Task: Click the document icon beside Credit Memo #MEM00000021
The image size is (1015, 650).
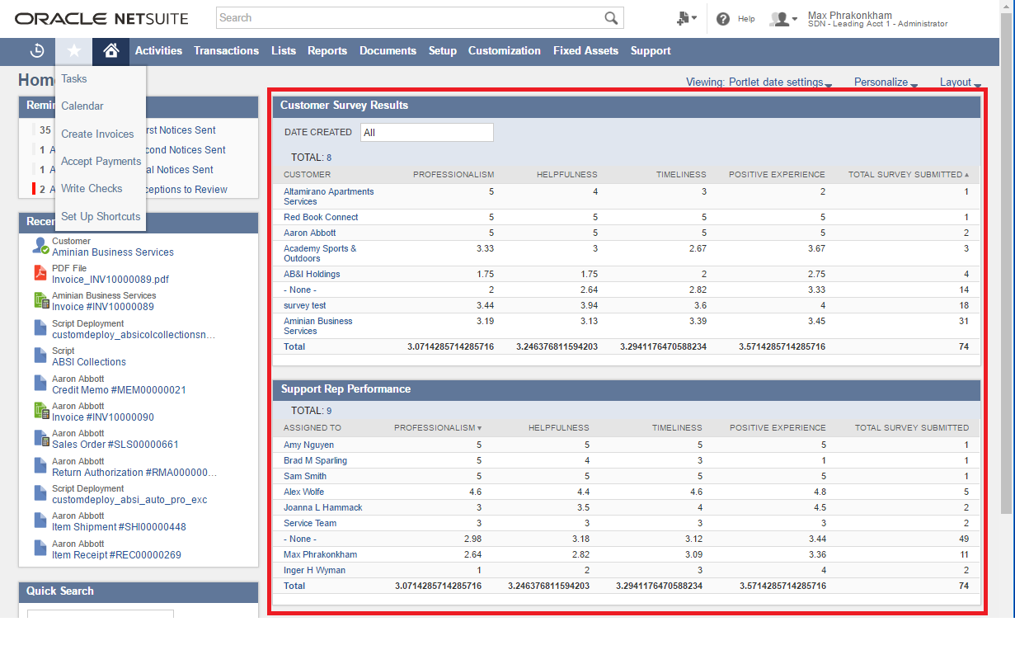Action: [40, 384]
